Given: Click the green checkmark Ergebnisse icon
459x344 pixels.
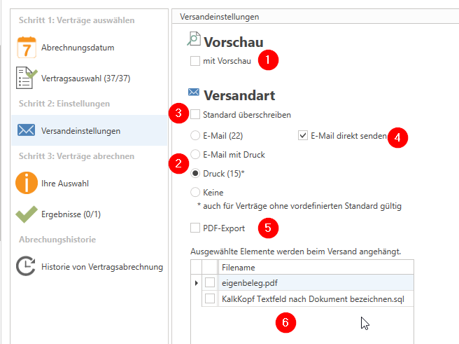Looking at the screenshot, I should click(26, 214).
